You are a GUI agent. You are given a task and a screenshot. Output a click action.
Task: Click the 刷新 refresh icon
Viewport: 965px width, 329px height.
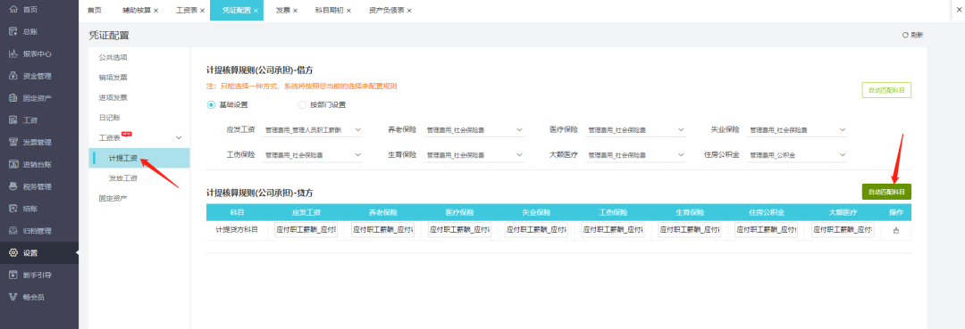click(904, 36)
